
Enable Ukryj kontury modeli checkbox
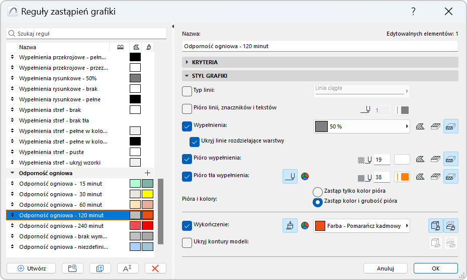tap(186, 242)
